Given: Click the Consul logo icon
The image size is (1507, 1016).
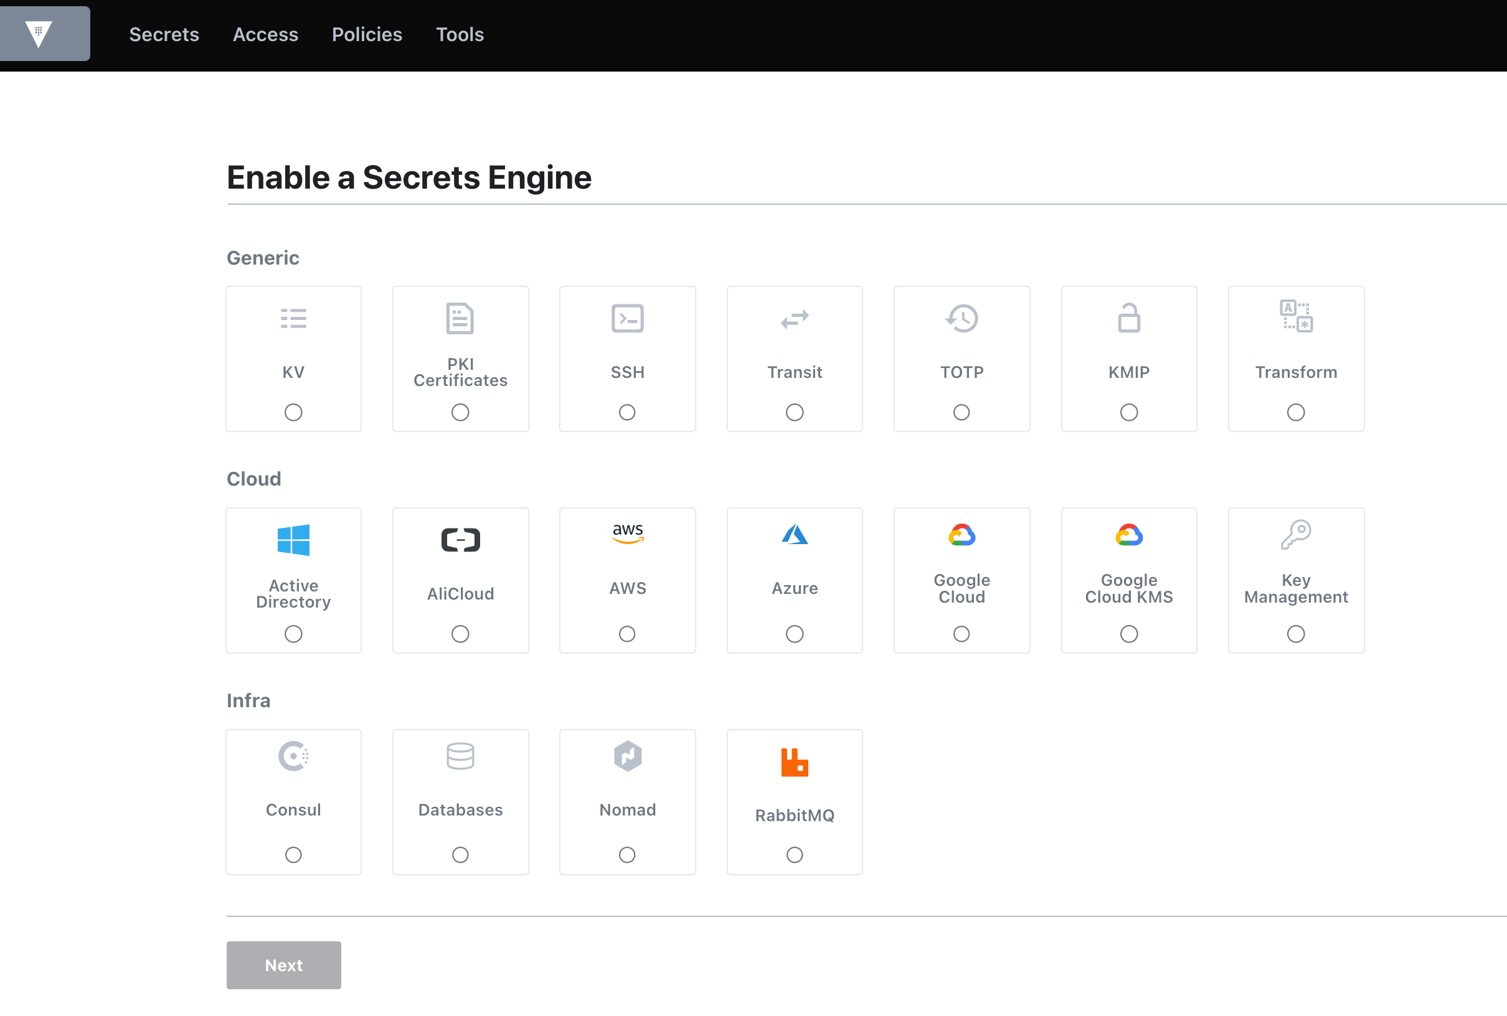Looking at the screenshot, I should pos(293,756).
